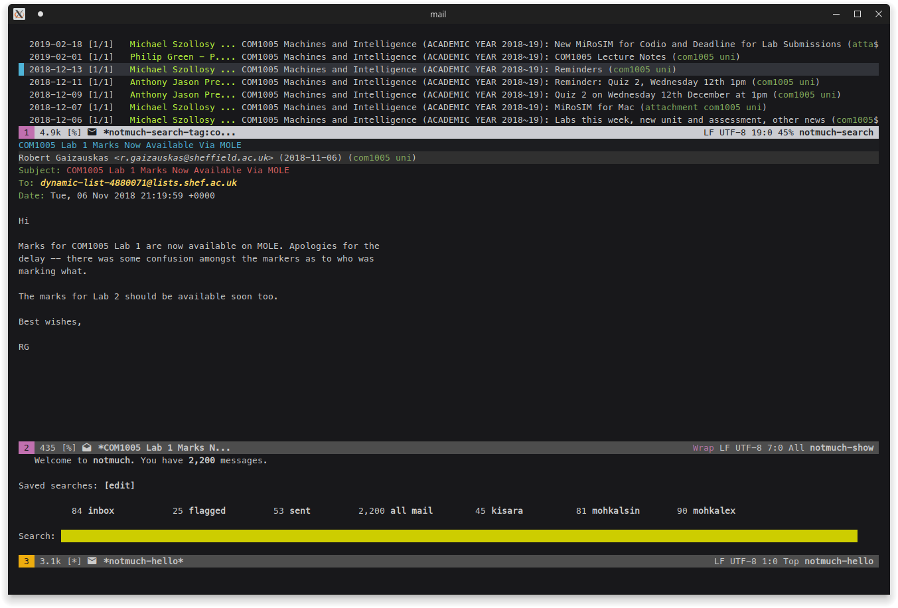Image resolution: width=898 pixels, height=608 pixels.
Task: Toggle the Wrap minor mode indicator
Action: click(x=703, y=447)
